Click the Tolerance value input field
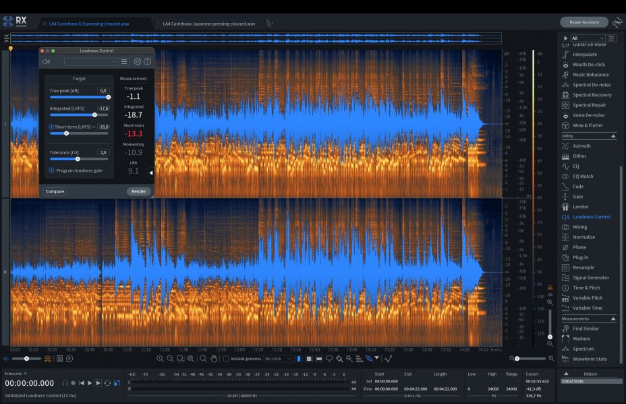The width and height of the screenshot is (626, 404). (103, 153)
